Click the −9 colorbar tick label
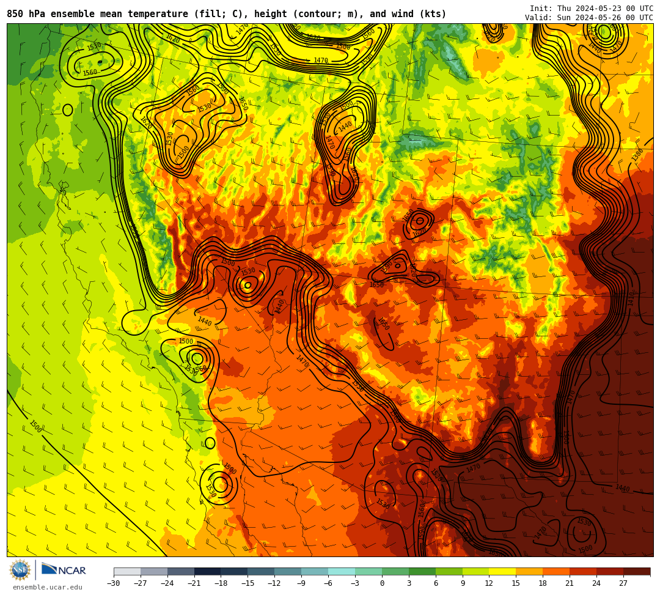The width and height of the screenshot is (660, 595). click(x=301, y=583)
